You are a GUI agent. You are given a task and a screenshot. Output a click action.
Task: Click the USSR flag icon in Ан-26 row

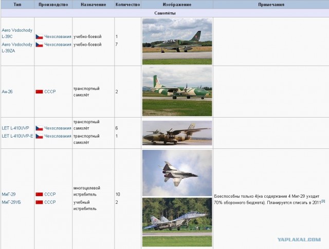coord(39,91)
